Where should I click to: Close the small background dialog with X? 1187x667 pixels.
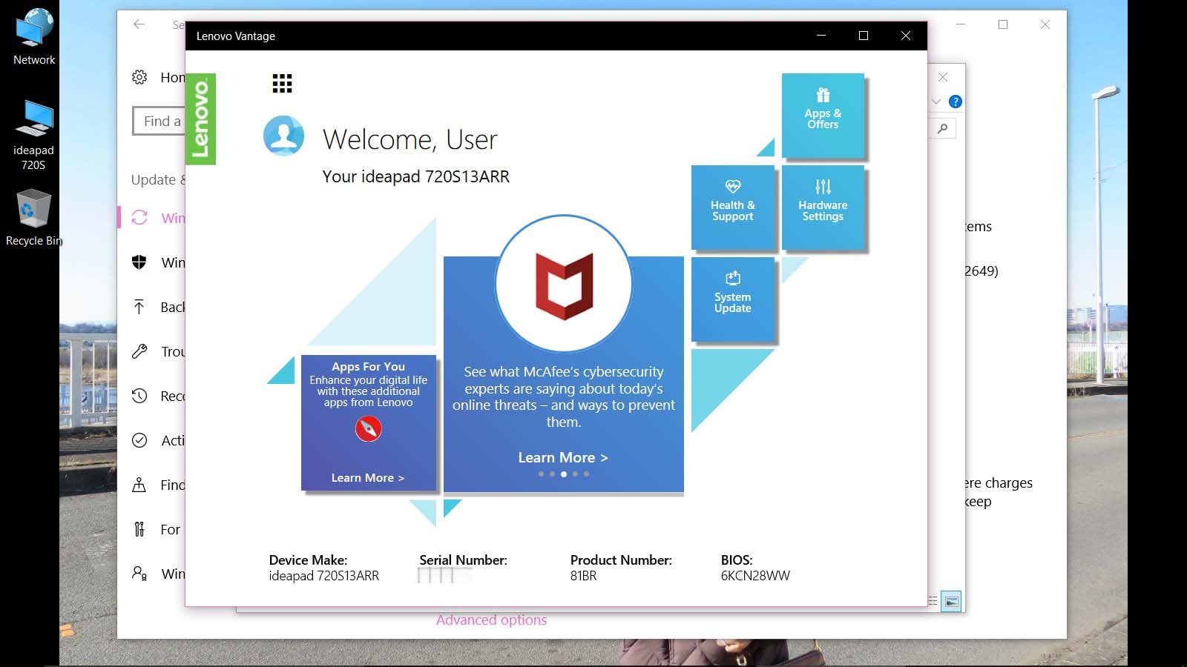pos(943,77)
